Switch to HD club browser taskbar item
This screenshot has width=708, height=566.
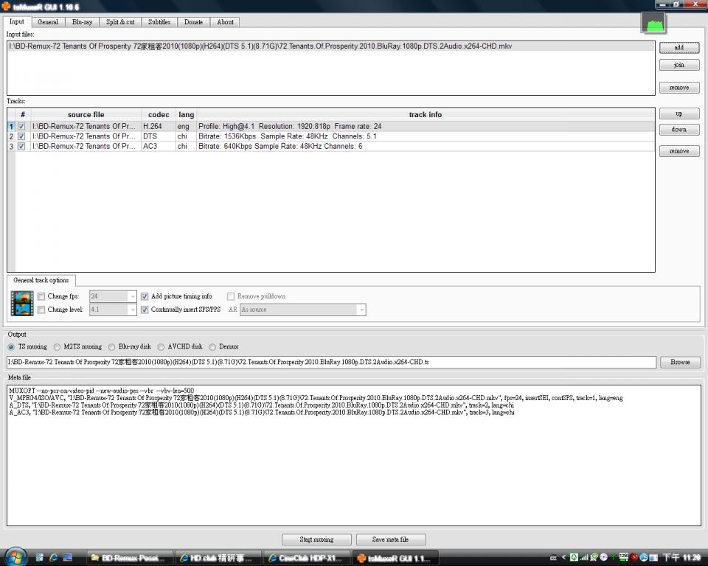[218, 559]
